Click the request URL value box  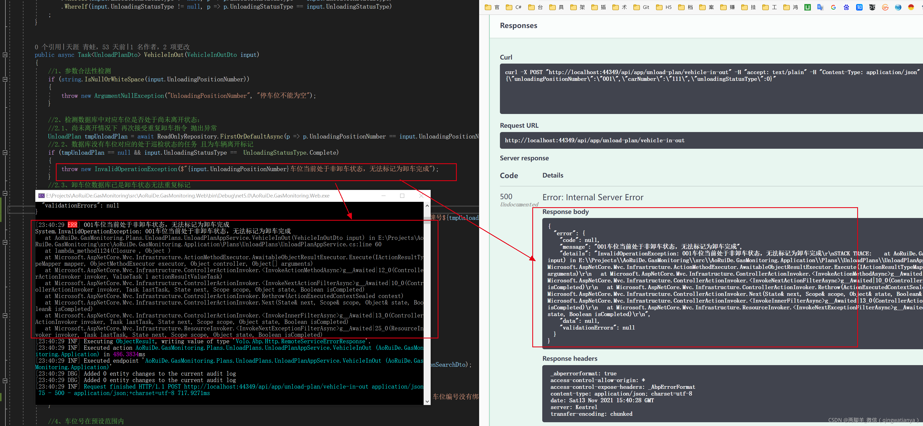711,140
